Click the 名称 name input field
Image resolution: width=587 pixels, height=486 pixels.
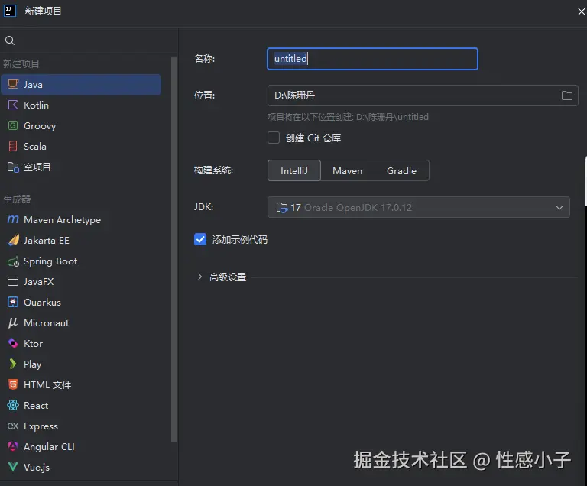[x=372, y=59]
